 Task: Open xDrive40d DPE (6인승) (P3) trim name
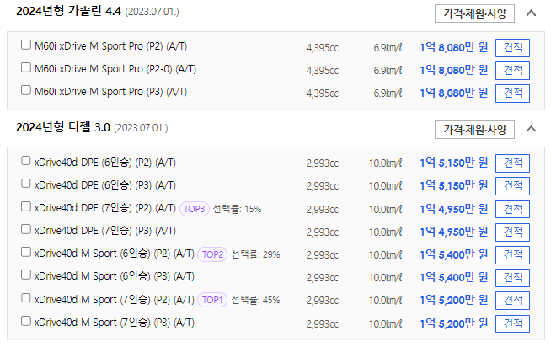pyautogui.click(x=105, y=185)
